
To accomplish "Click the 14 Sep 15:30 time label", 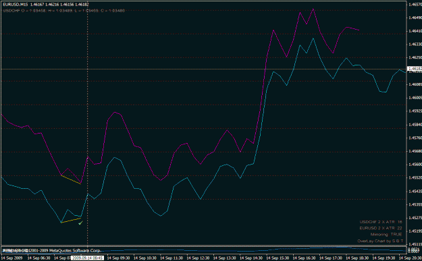I will (x=278, y=258).
